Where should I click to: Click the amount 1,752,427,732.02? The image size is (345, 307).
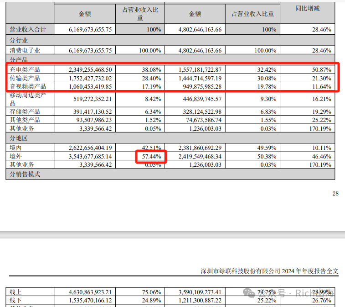pos(90,79)
